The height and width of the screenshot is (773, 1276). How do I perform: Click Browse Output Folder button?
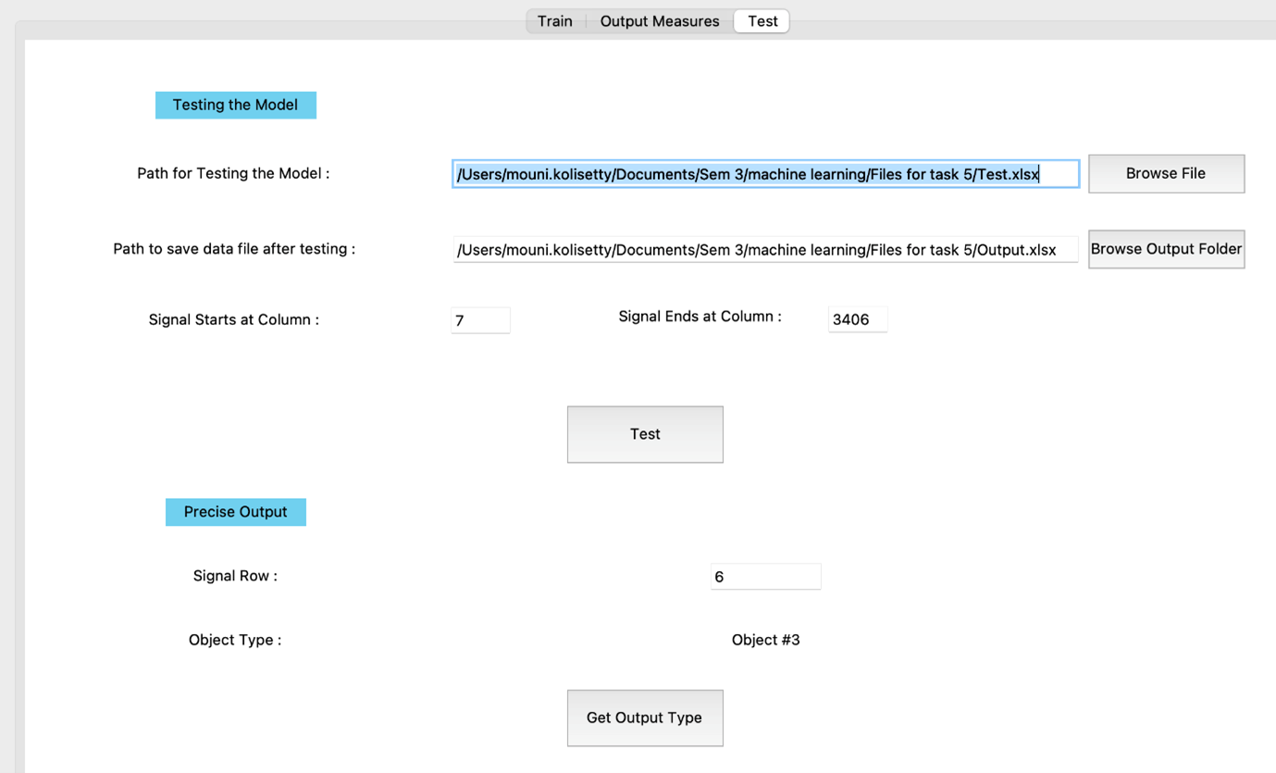tap(1166, 248)
